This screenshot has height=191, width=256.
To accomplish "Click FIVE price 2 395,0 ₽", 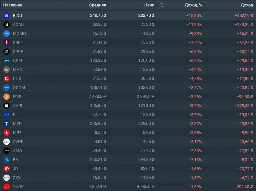I will (x=145, y=97).
